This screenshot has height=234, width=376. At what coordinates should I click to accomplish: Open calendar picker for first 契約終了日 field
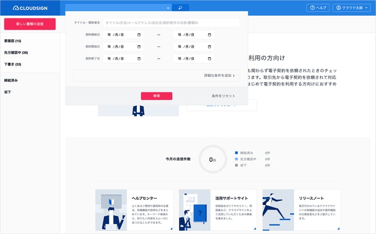(138, 58)
